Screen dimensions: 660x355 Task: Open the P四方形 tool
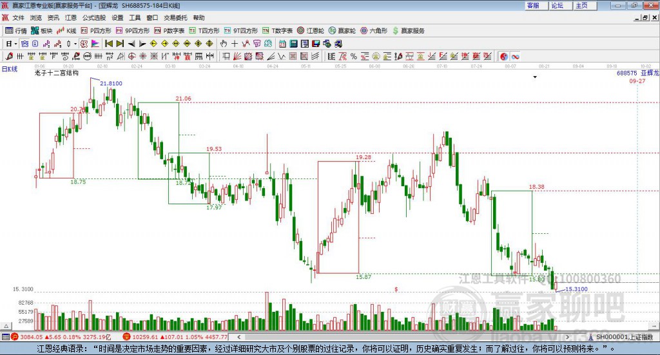[x=96, y=31]
